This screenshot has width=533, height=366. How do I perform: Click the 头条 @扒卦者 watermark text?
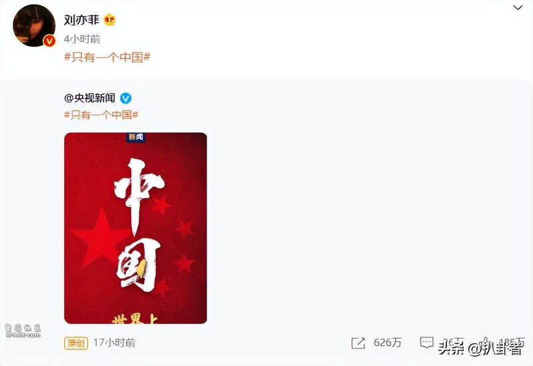pyautogui.click(x=480, y=348)
